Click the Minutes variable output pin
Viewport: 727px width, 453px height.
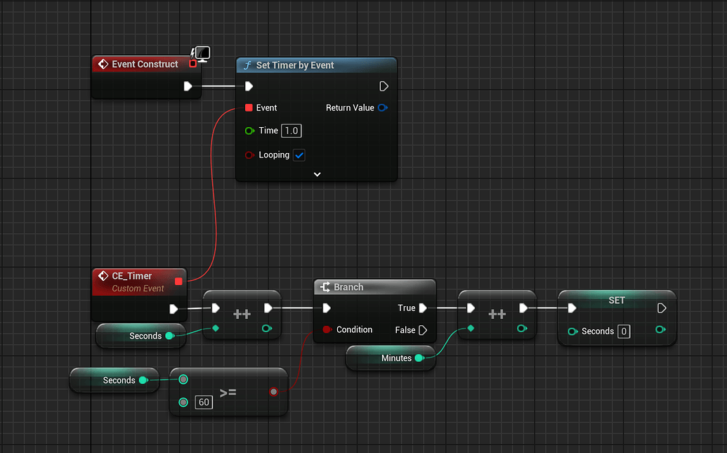419,358
